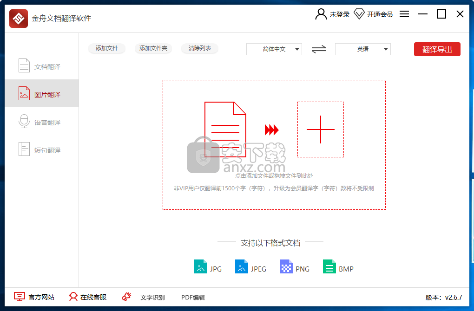This screenshot has width=474, height=311.
Task: Click the 版本：v2.6.7 version text
Action: pos(444,298)
